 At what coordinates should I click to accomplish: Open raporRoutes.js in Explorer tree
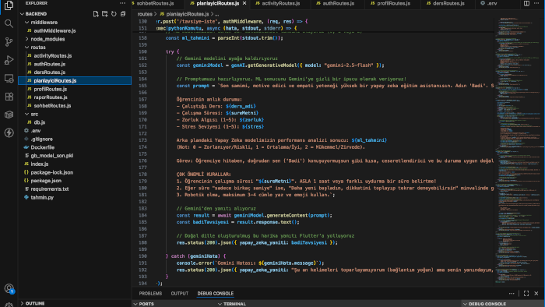[x=75, y=97]
